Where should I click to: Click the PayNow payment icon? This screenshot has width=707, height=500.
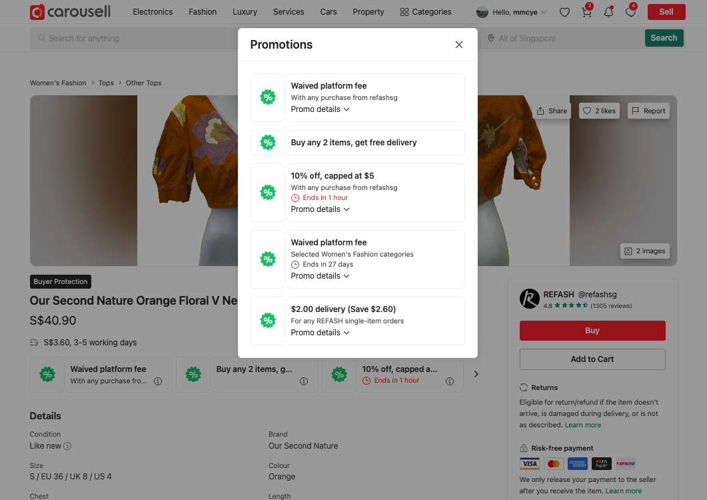pos(626,463)
